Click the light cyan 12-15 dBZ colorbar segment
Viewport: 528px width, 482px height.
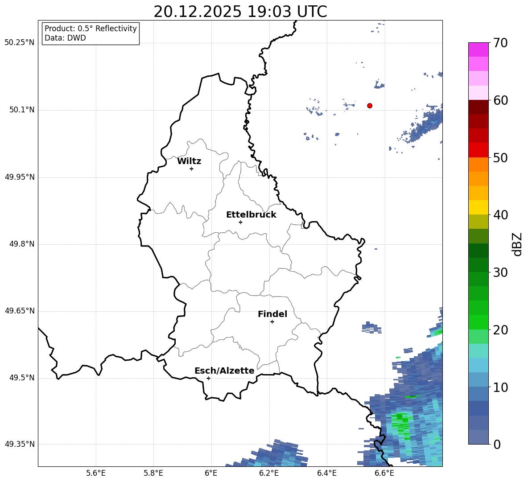click(478, 365)
